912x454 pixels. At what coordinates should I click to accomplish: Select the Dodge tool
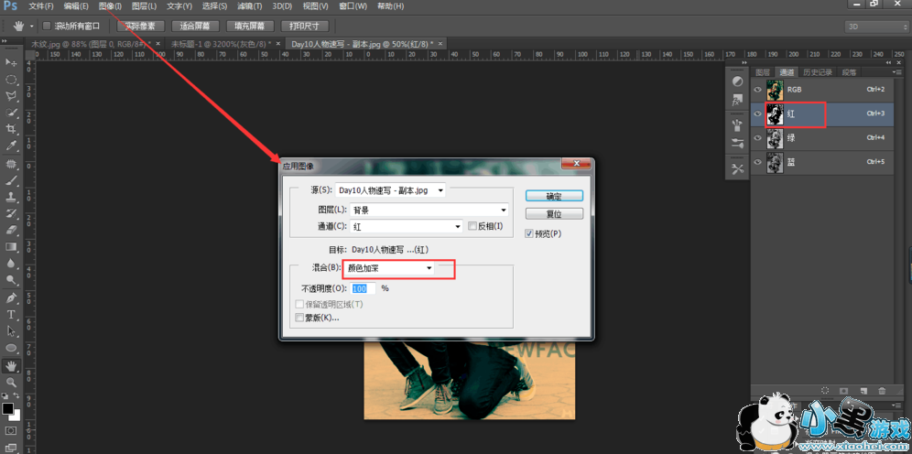click(x=11, y=279)
